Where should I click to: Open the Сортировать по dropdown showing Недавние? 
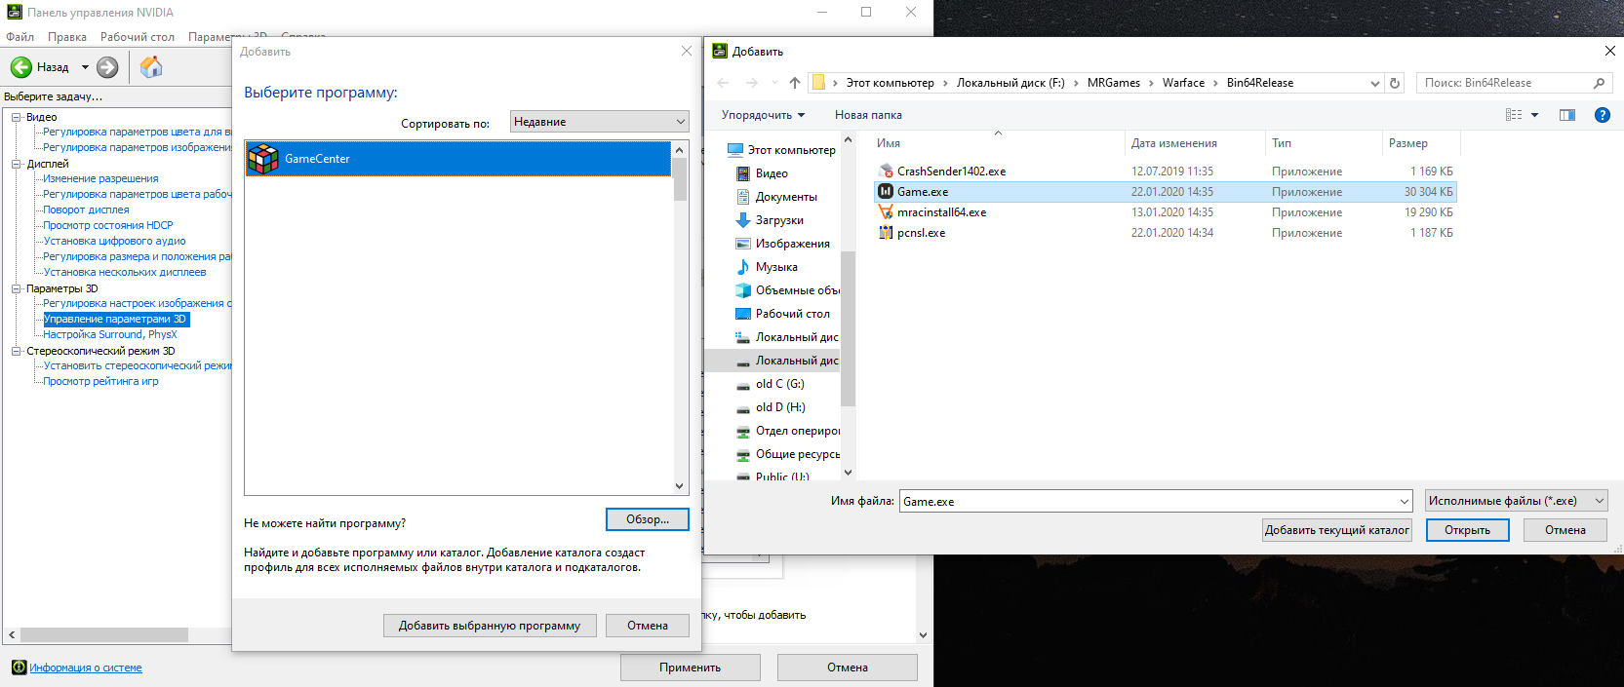point(599,122)
